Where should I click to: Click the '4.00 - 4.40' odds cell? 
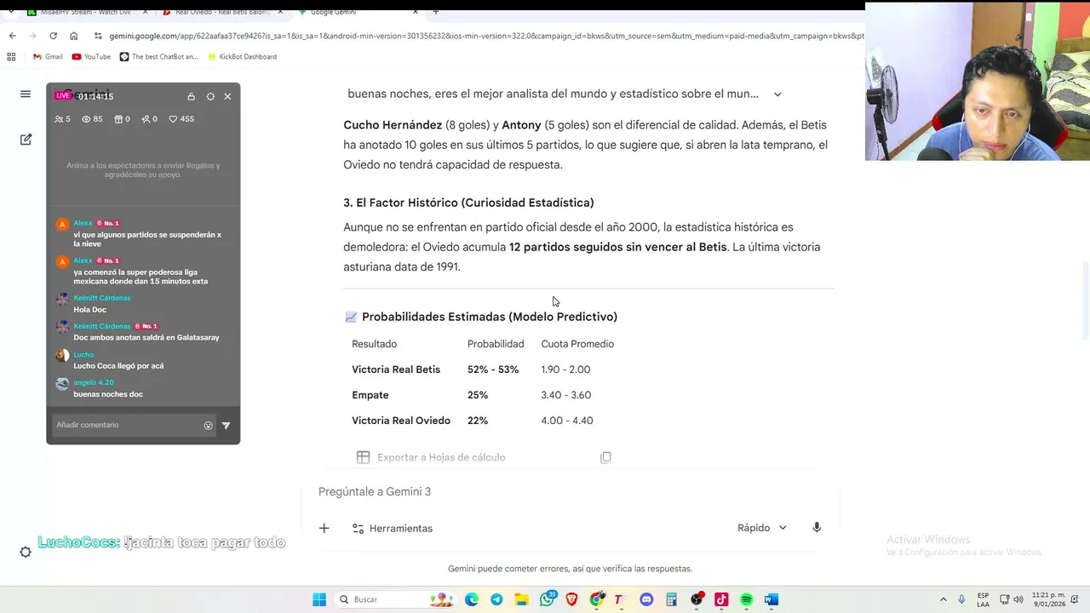pyautogui.click(x=567, y=421)
